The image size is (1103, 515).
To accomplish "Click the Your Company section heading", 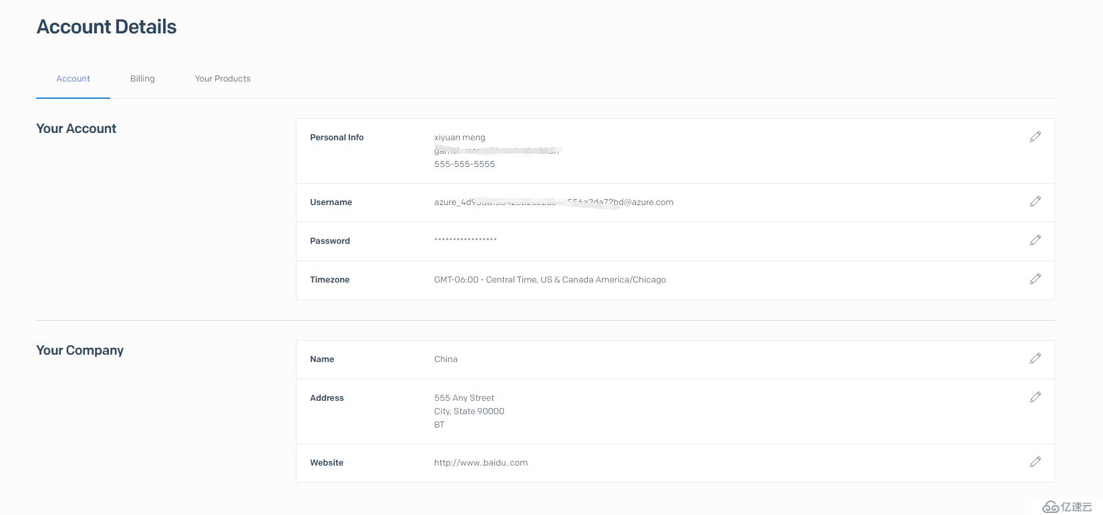I will [80, 351].
